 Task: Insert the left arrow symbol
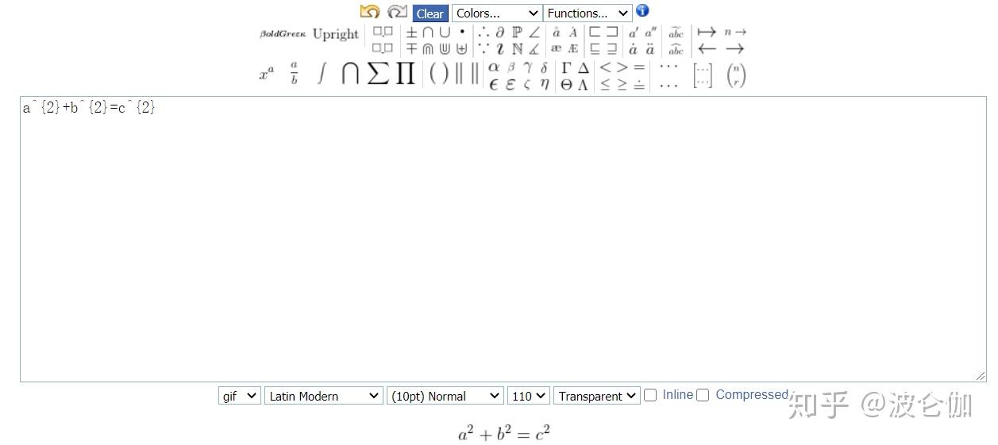pyautogui.click(x=707, y=48)
